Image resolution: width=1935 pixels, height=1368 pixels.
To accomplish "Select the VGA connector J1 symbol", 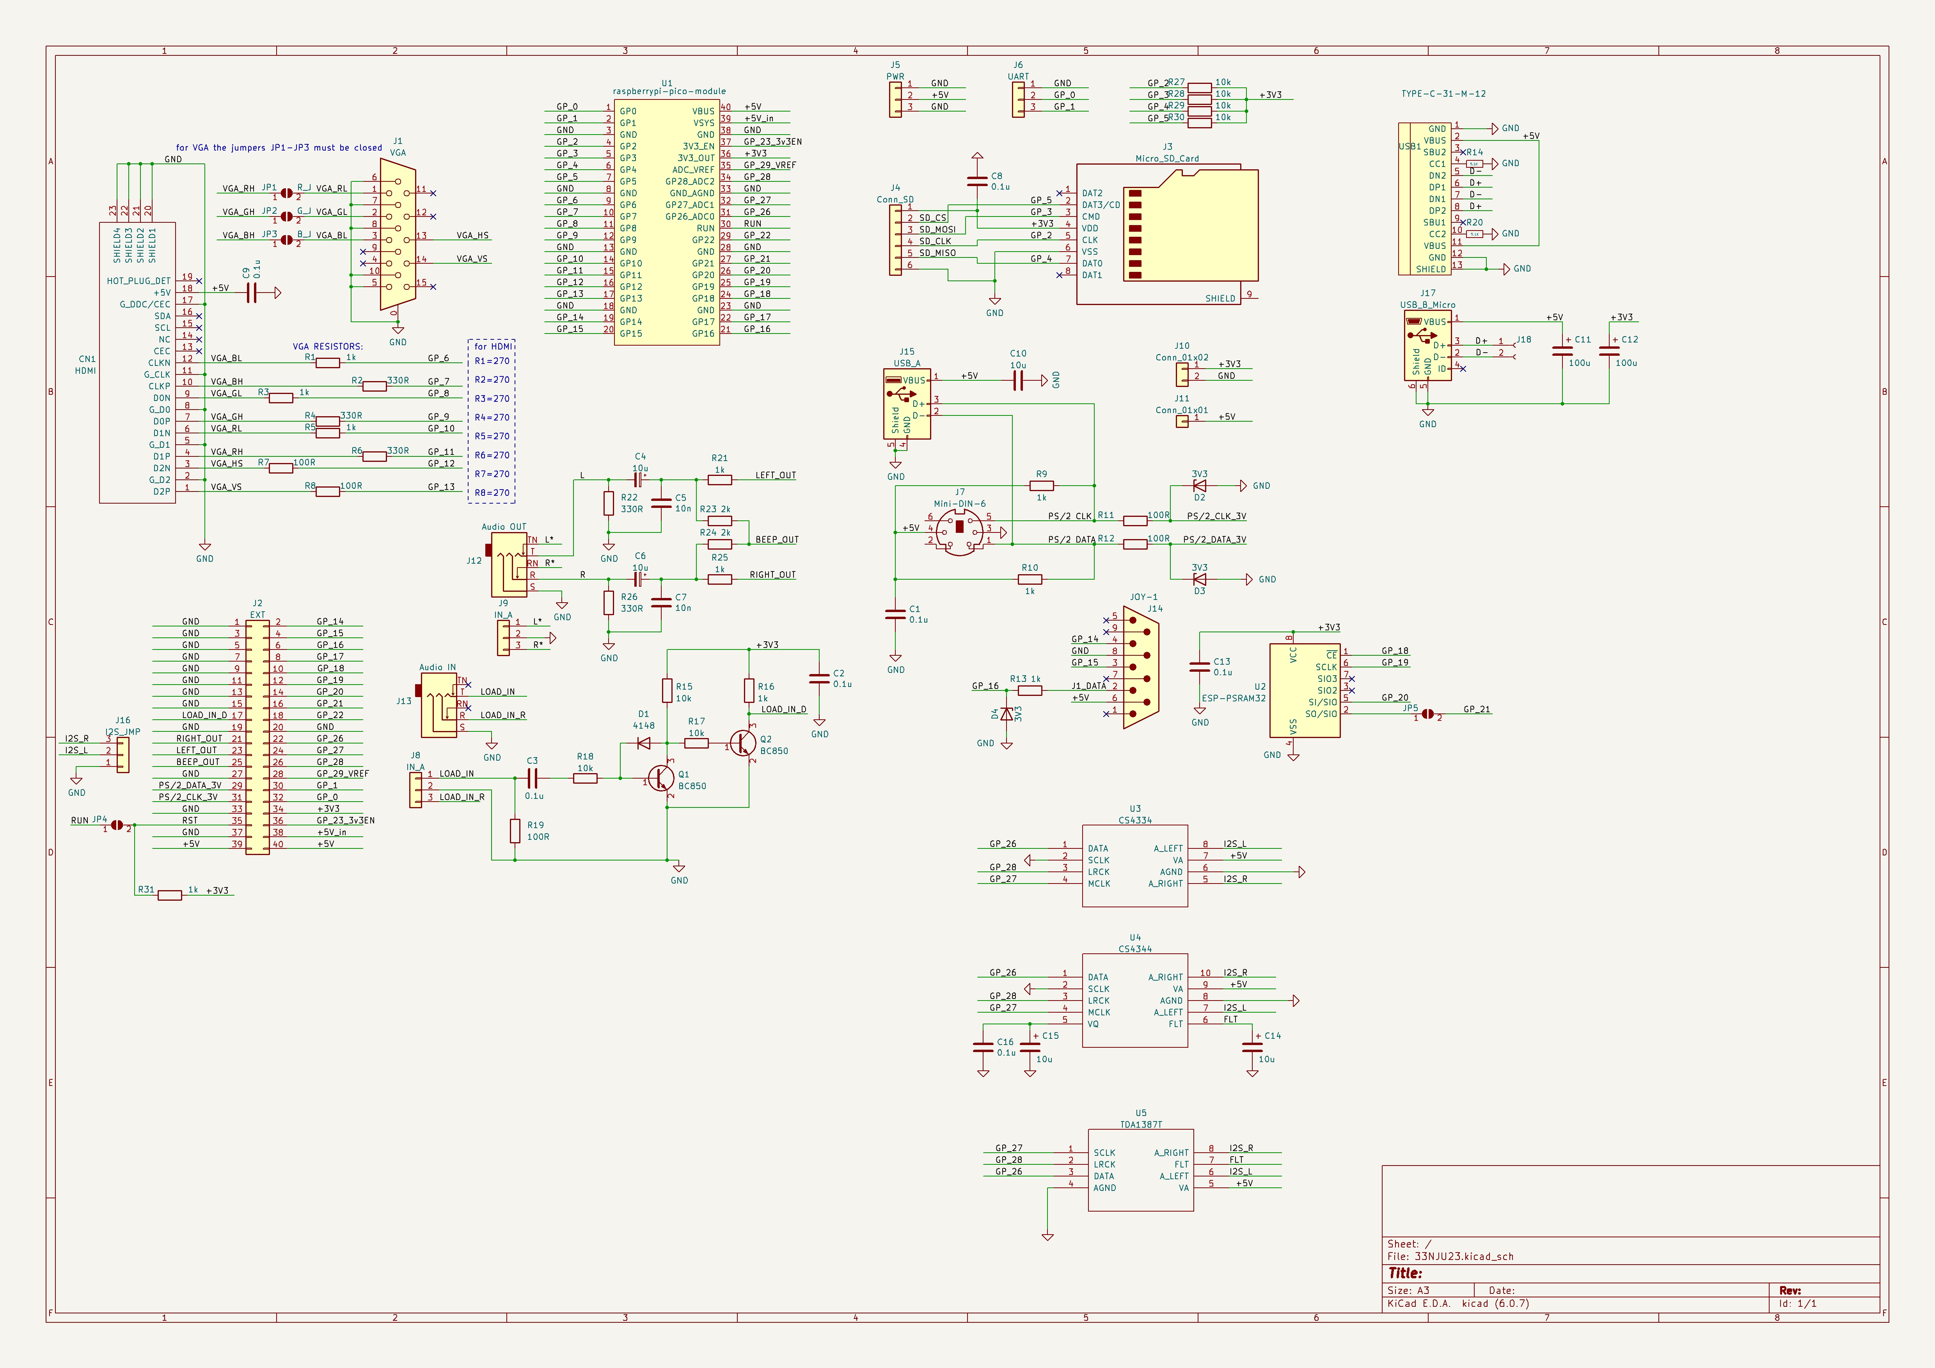I will (397, 235).
